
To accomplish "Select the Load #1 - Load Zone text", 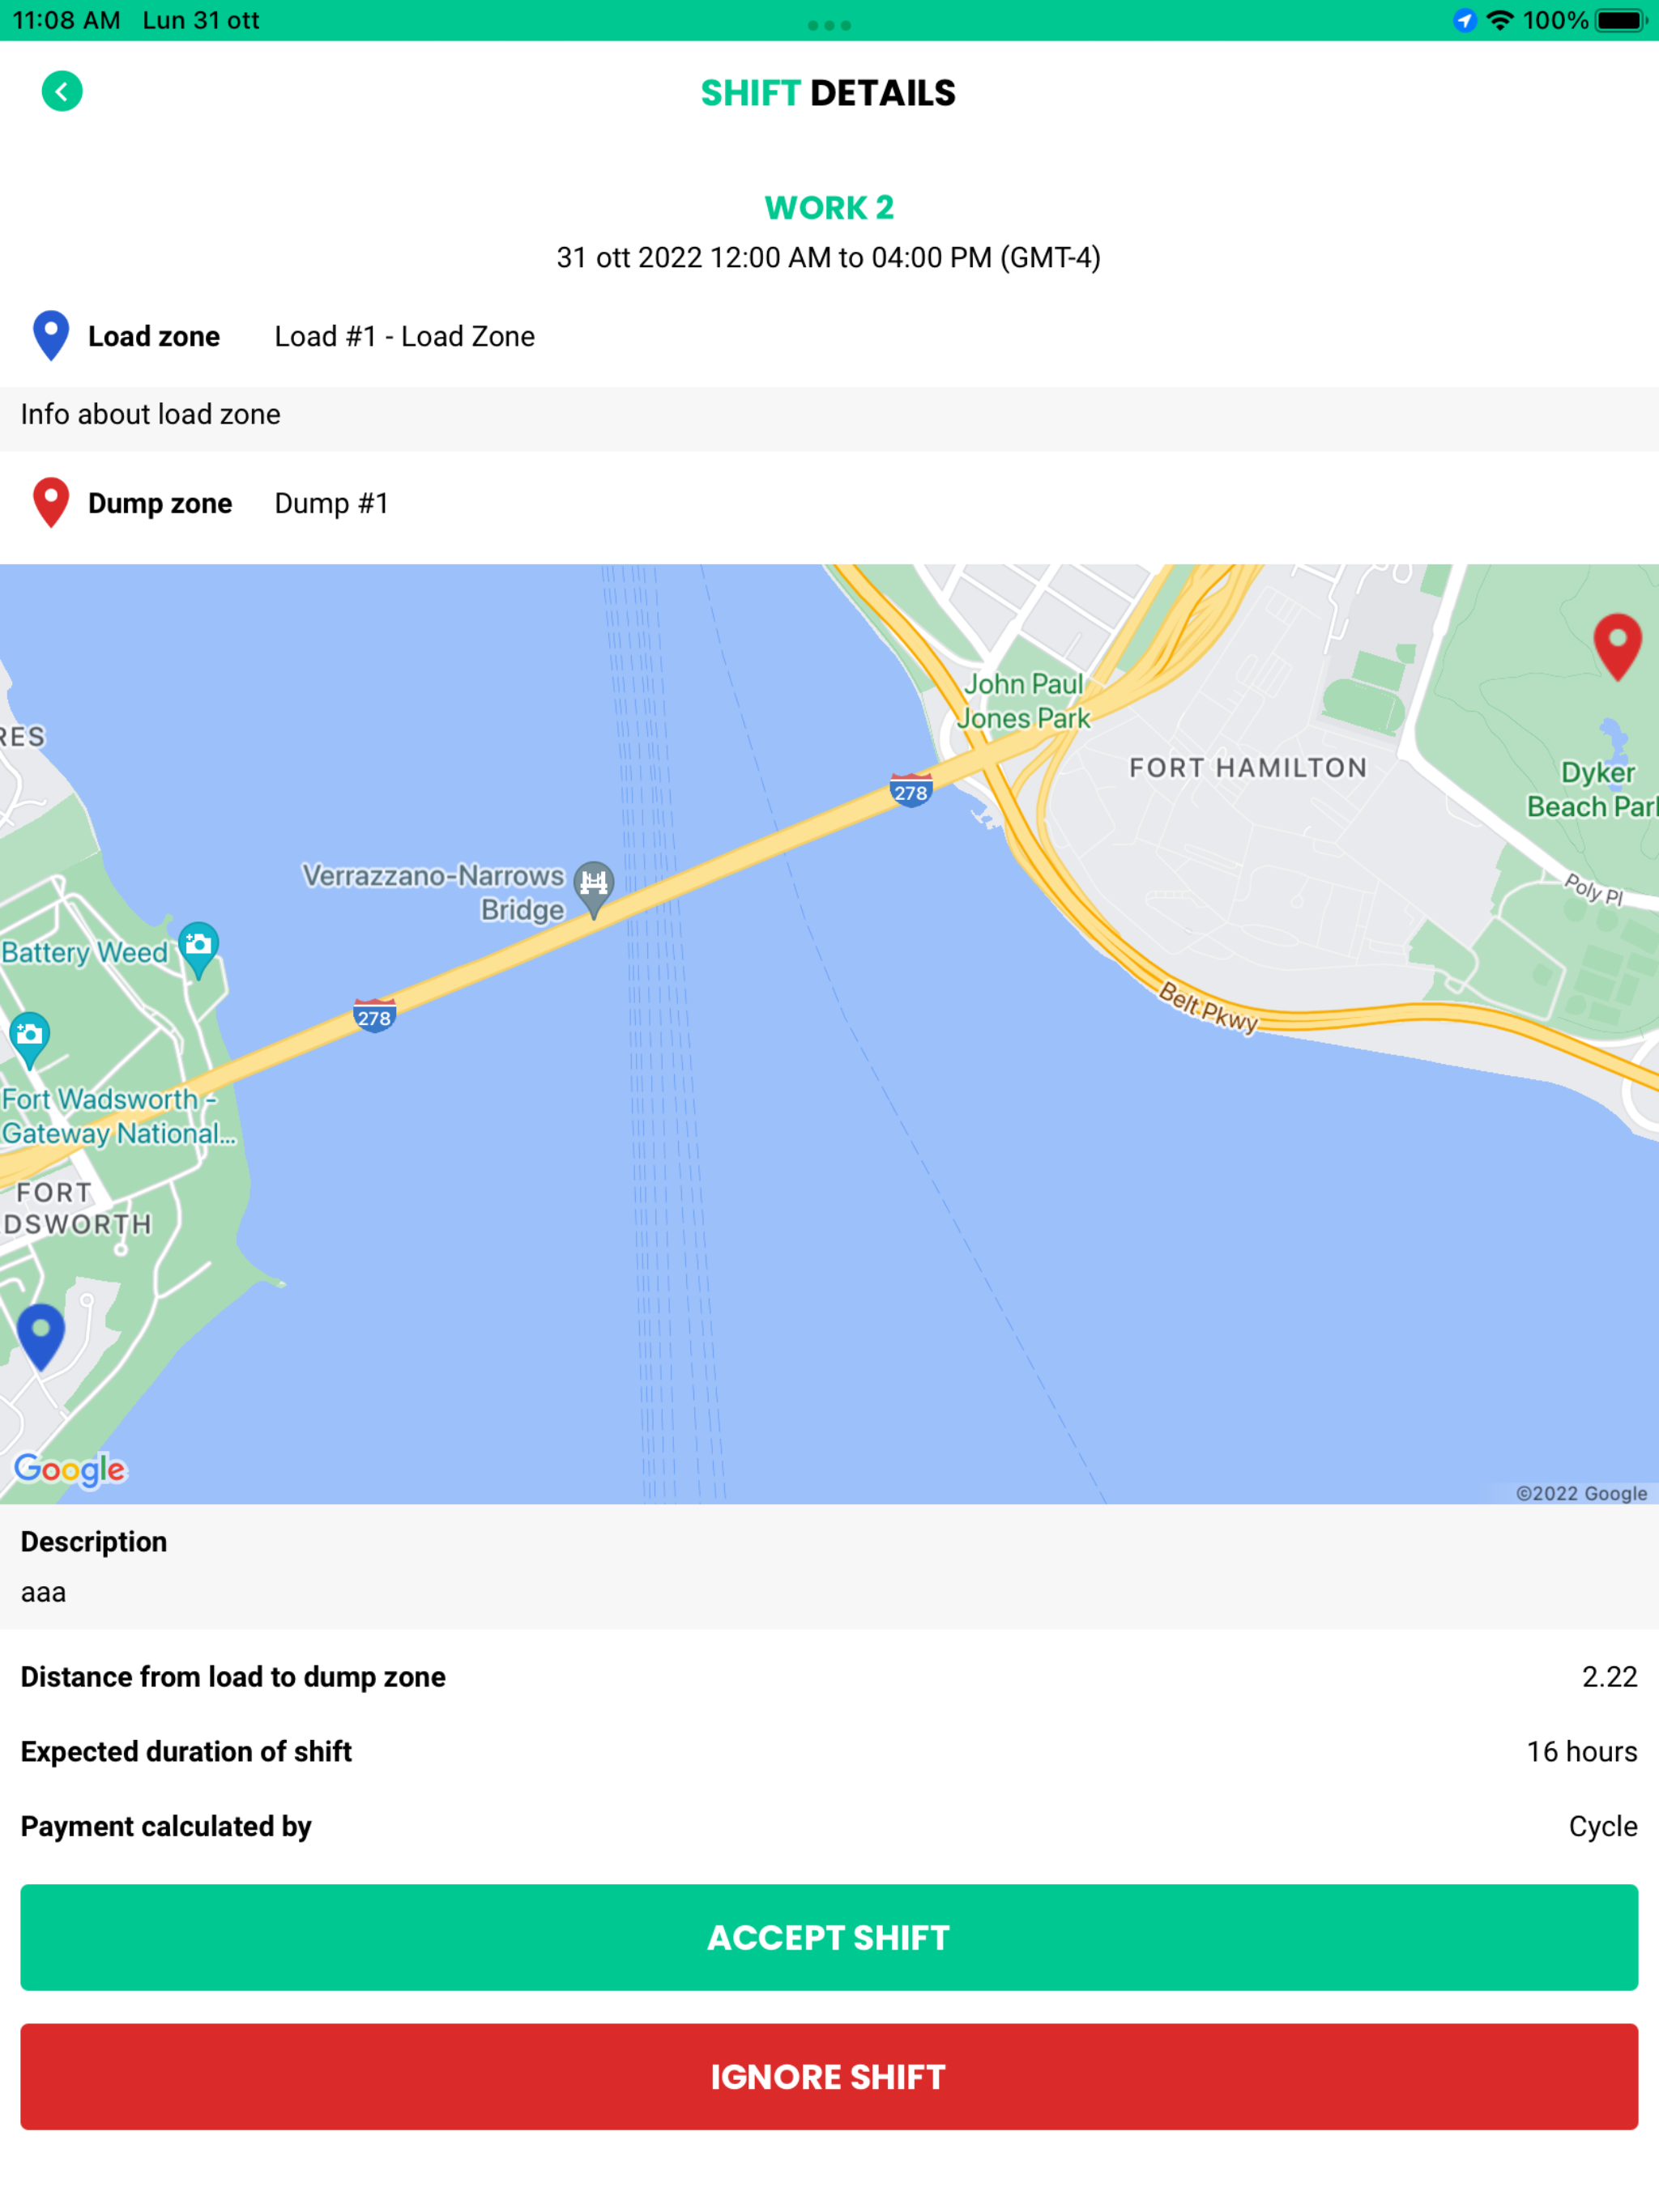I will pos(404,336).
